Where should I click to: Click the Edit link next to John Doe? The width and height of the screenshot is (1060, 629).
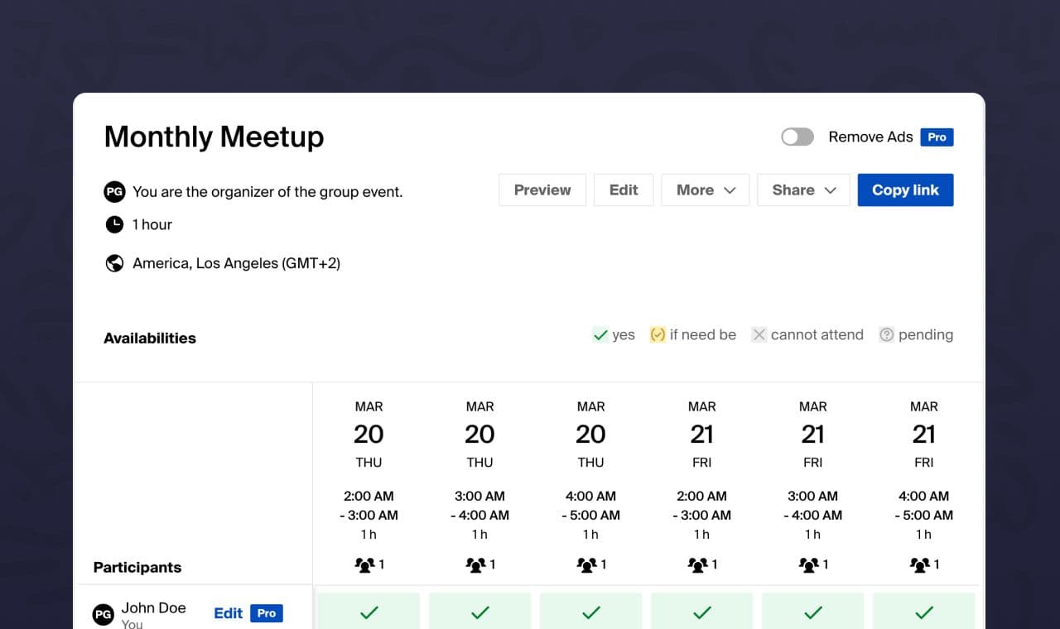coord(228,613)
